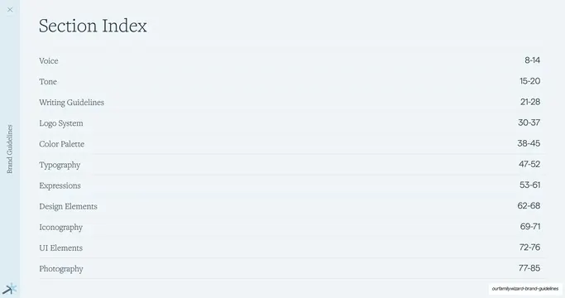Screen dimensions: 565x298
Task: Click the ourfamilywizard-brand-guidelines caption tag
Action: (x=525, y=289)
